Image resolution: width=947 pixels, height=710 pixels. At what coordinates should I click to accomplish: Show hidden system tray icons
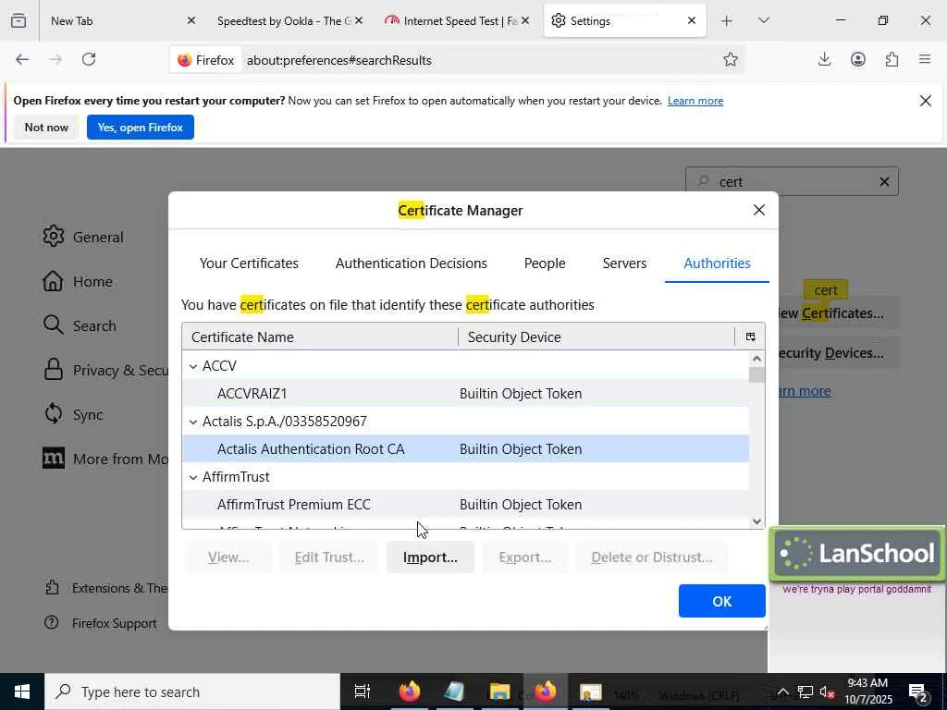tap(782, 692)
